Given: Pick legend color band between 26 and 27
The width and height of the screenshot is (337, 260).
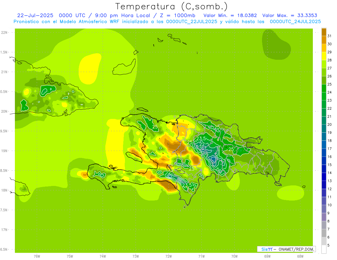Looking at the screenshot, I should tap(324, 72).
